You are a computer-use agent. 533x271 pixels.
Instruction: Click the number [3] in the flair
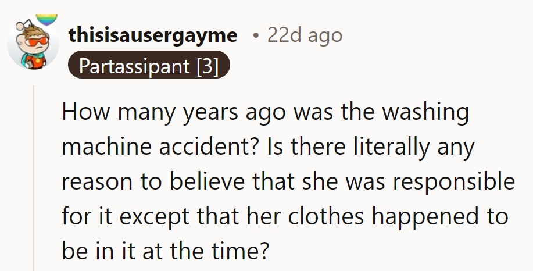pyautogui.click(x=207, y=66)
